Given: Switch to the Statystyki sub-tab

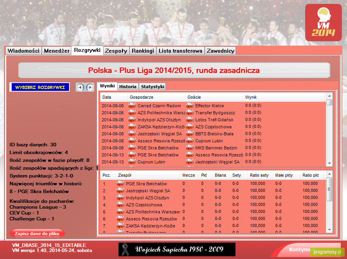Looking at the screenshot, I should pos(152,87).
